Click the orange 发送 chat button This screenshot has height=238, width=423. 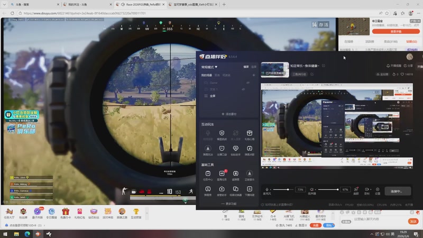click(413, 221)
